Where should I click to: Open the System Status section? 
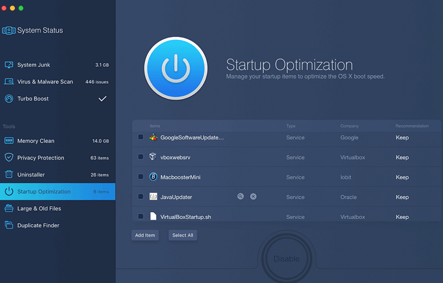coord(33,30)
